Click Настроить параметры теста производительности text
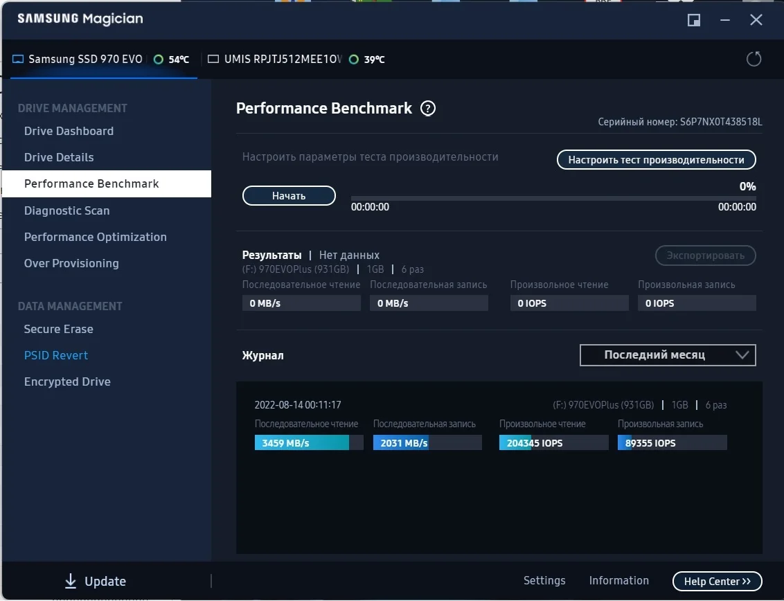 [370, 157]
